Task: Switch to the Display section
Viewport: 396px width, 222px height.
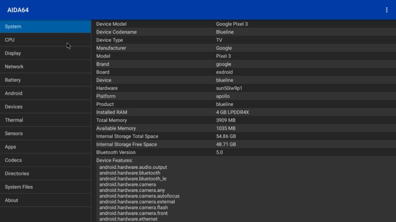Action: point(46,53)
